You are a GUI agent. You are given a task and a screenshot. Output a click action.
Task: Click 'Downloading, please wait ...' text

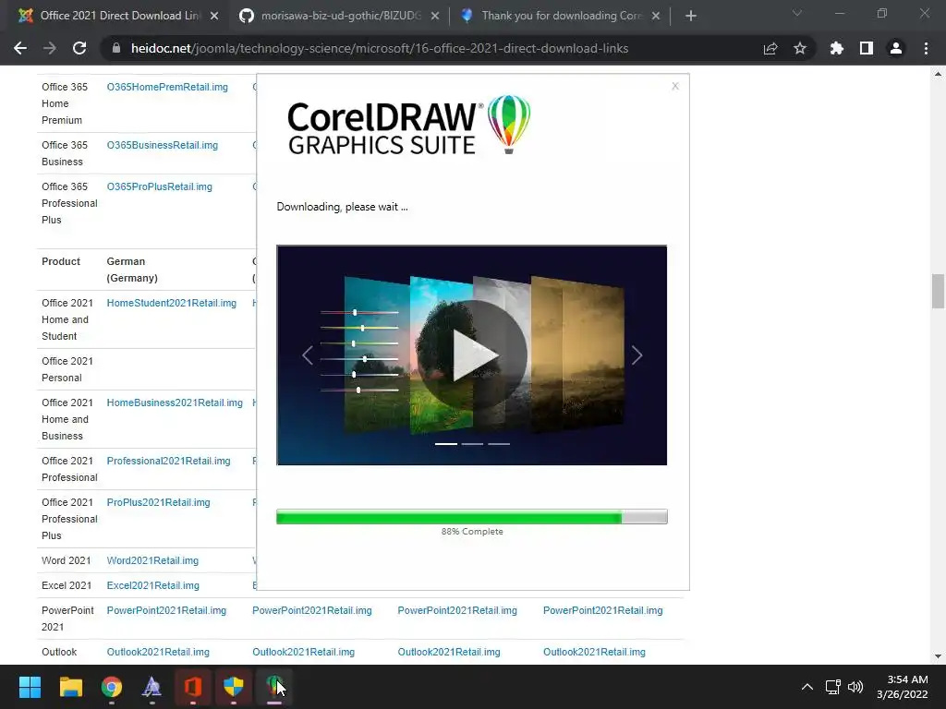point(342,207)
